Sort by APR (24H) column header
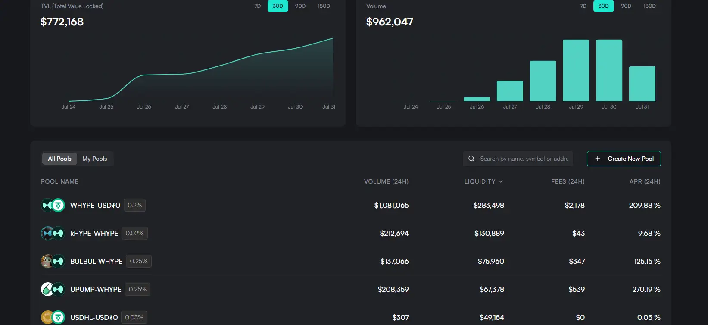The image size is (708, 325). [645, 181]
